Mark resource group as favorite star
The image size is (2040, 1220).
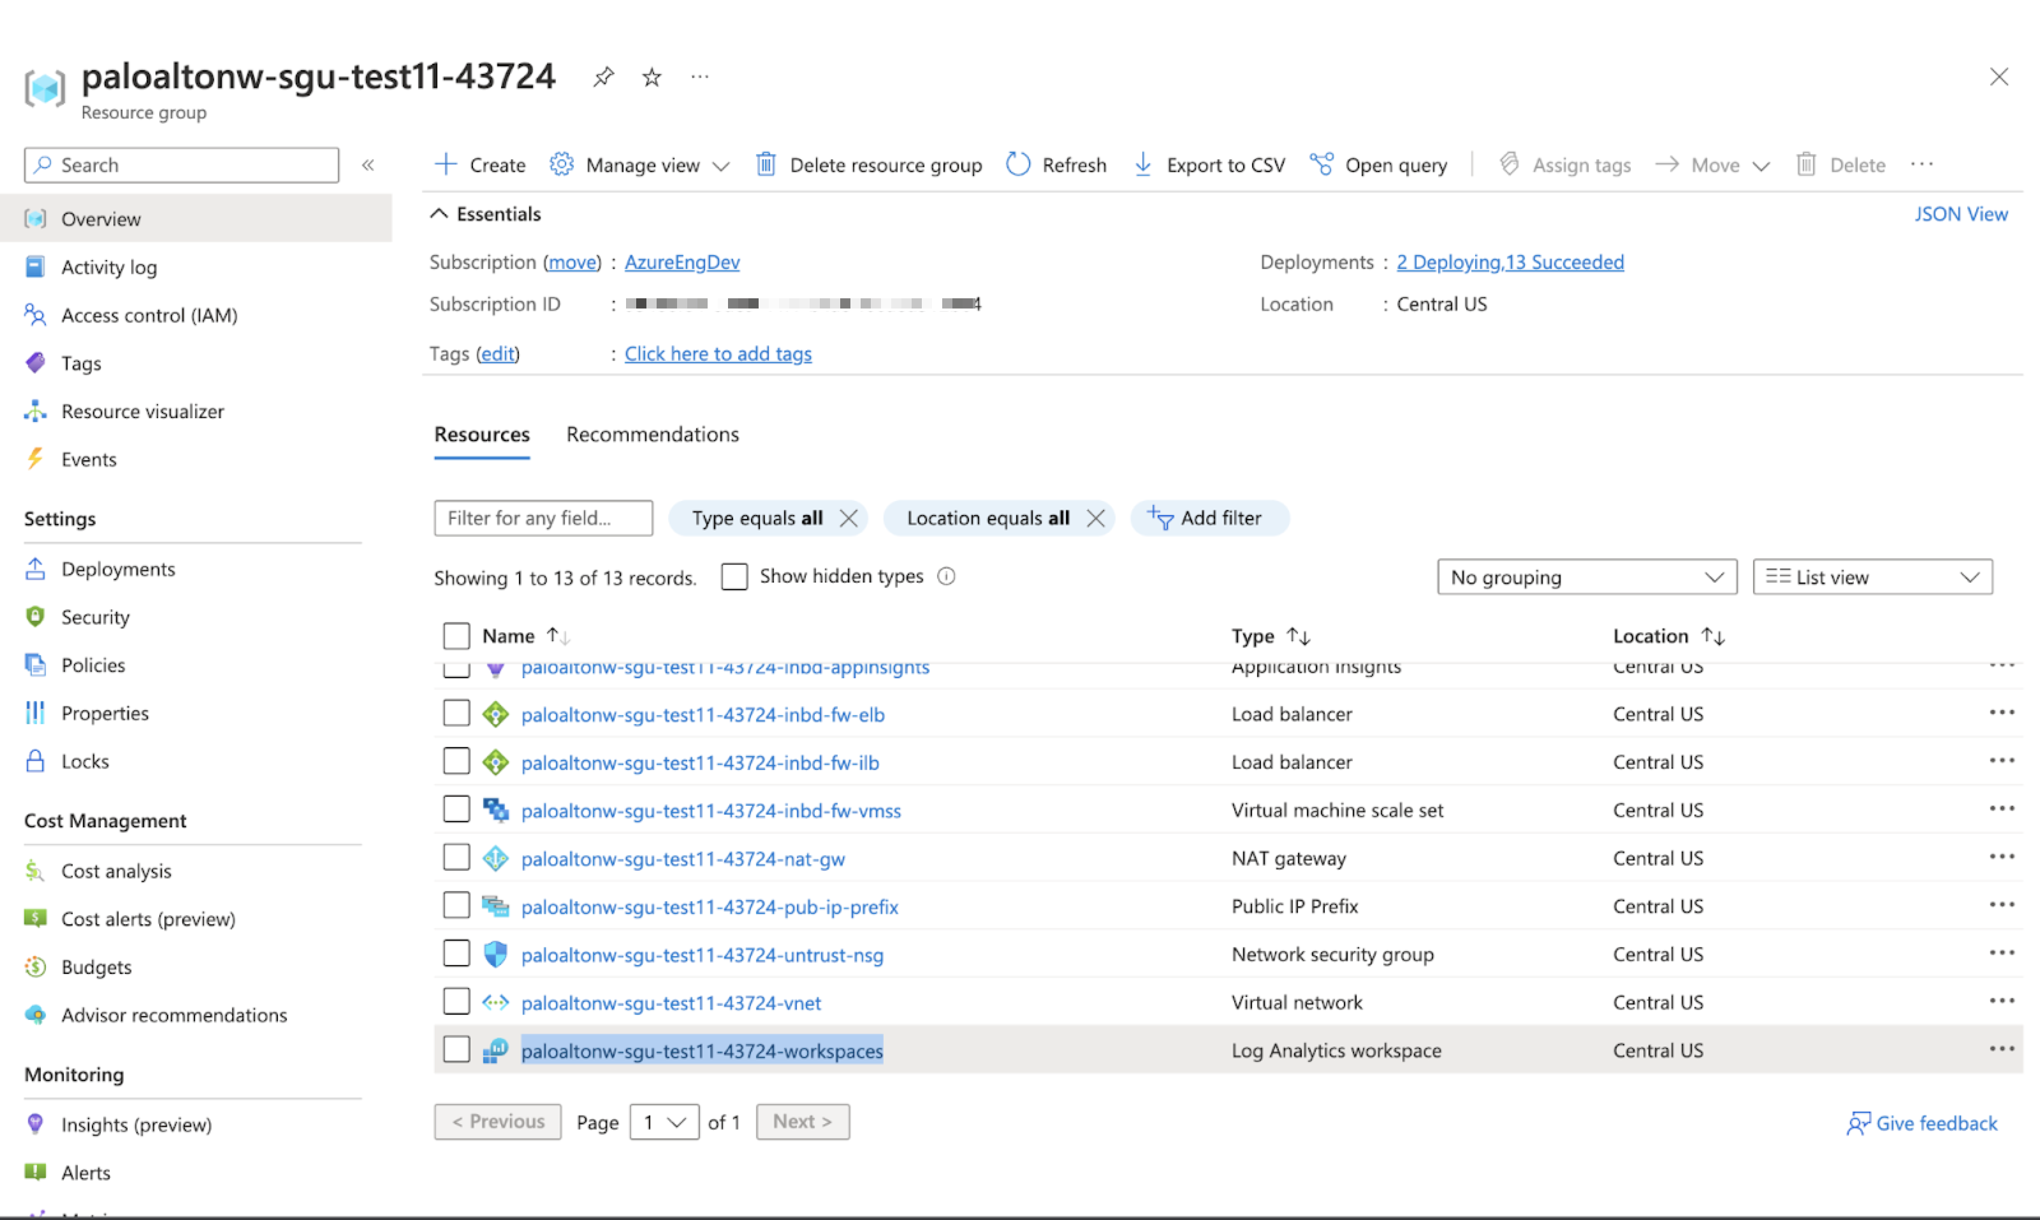click(652, 77)
